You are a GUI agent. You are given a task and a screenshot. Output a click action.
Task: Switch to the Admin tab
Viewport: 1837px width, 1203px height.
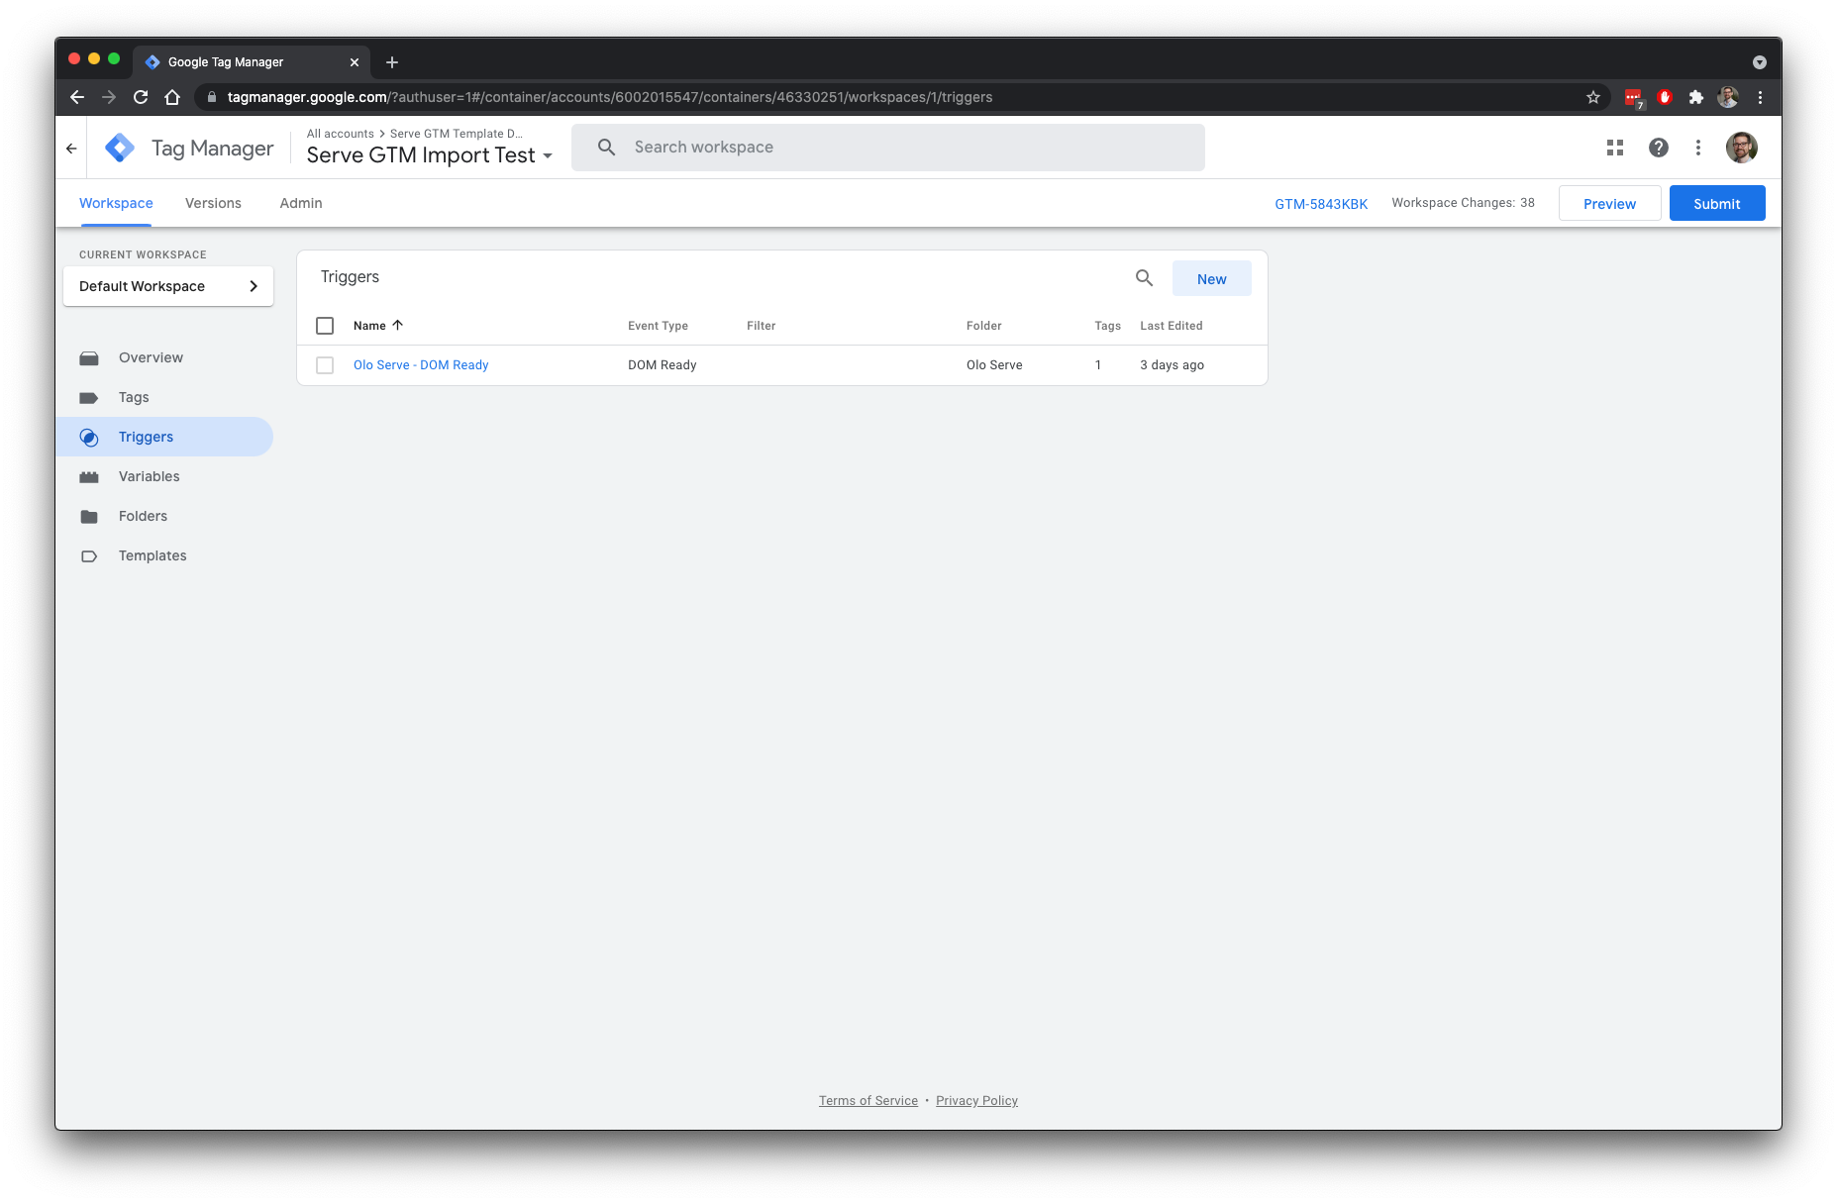pyautogui.click(x=301, y=203)
